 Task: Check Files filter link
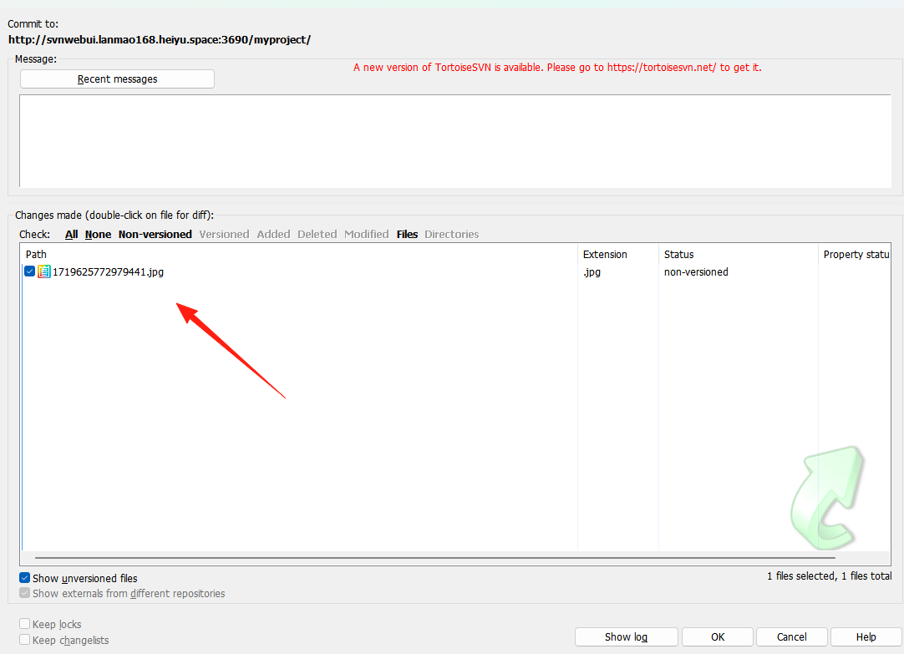[407, 235]
